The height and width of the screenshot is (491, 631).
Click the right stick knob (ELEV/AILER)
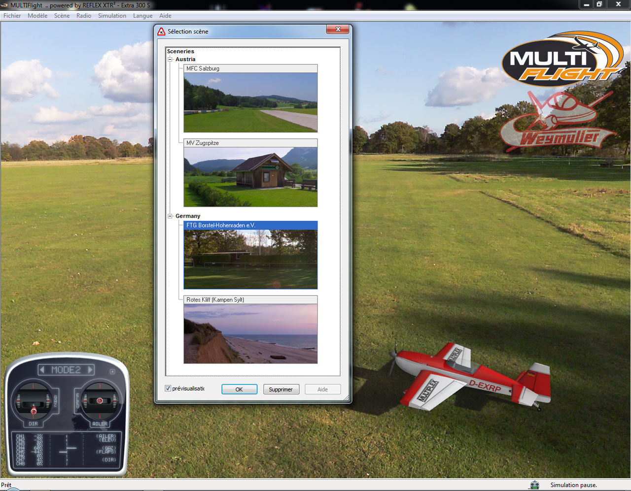pos(100,401)
